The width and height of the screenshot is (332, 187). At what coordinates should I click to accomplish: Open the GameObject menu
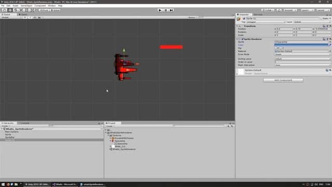26,6
